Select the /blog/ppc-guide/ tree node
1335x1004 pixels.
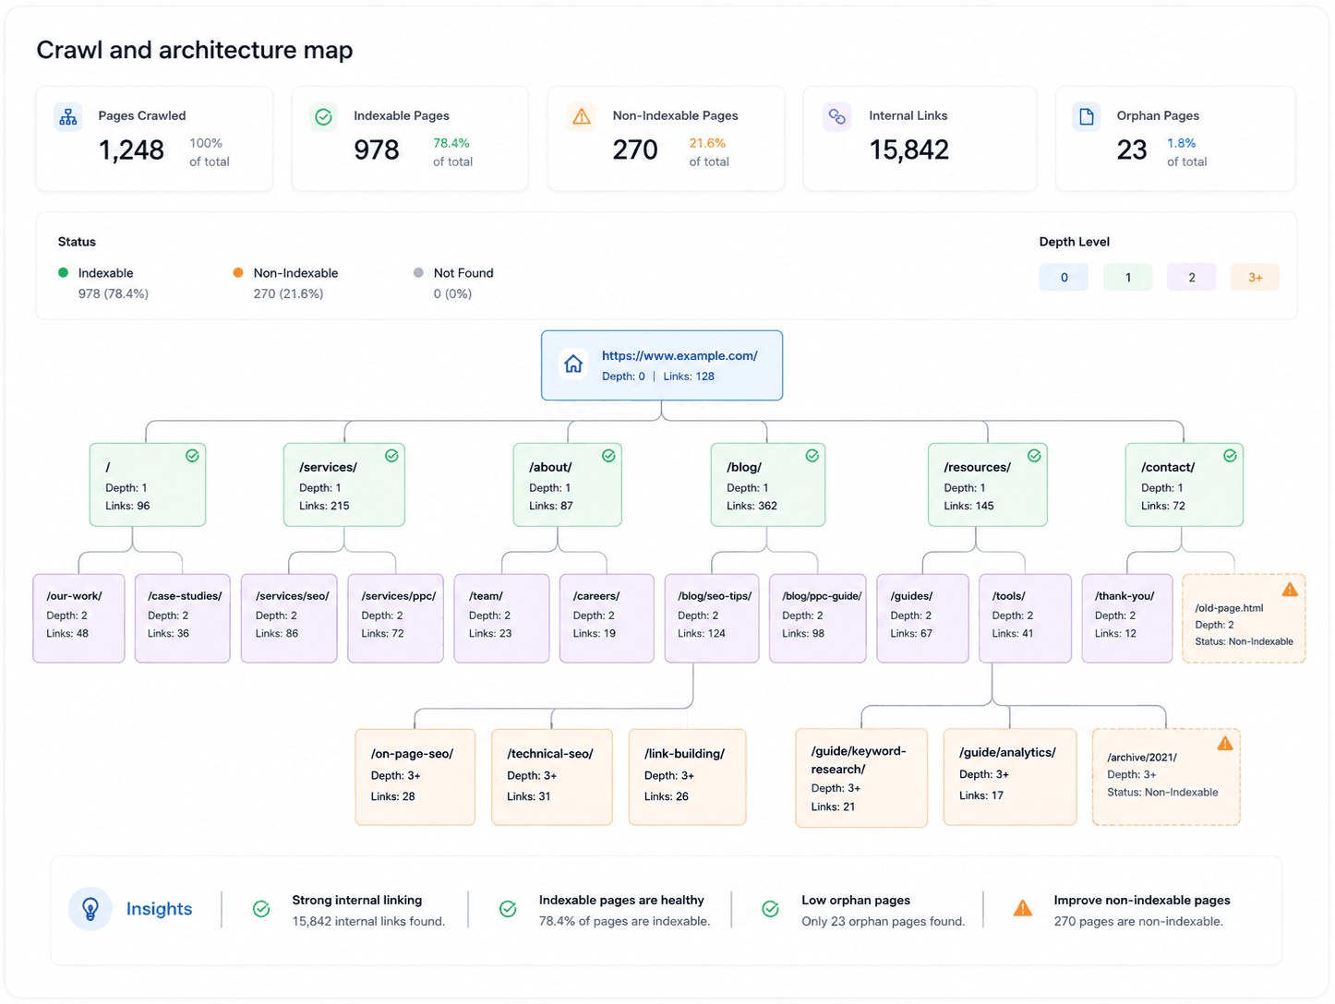pos(817,618)
